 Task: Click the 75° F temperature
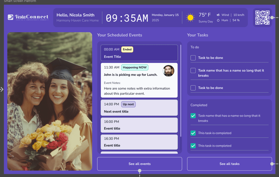point(205,15)
